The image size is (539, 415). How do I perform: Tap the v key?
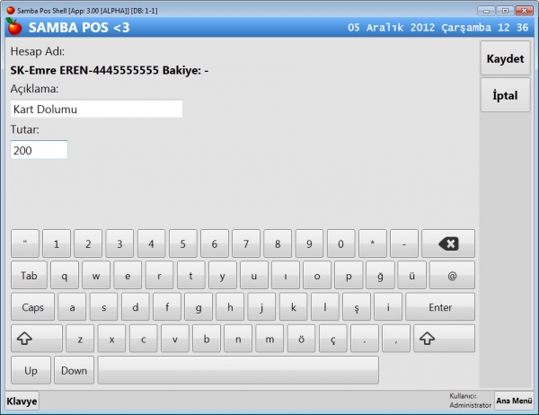[174, 339]
